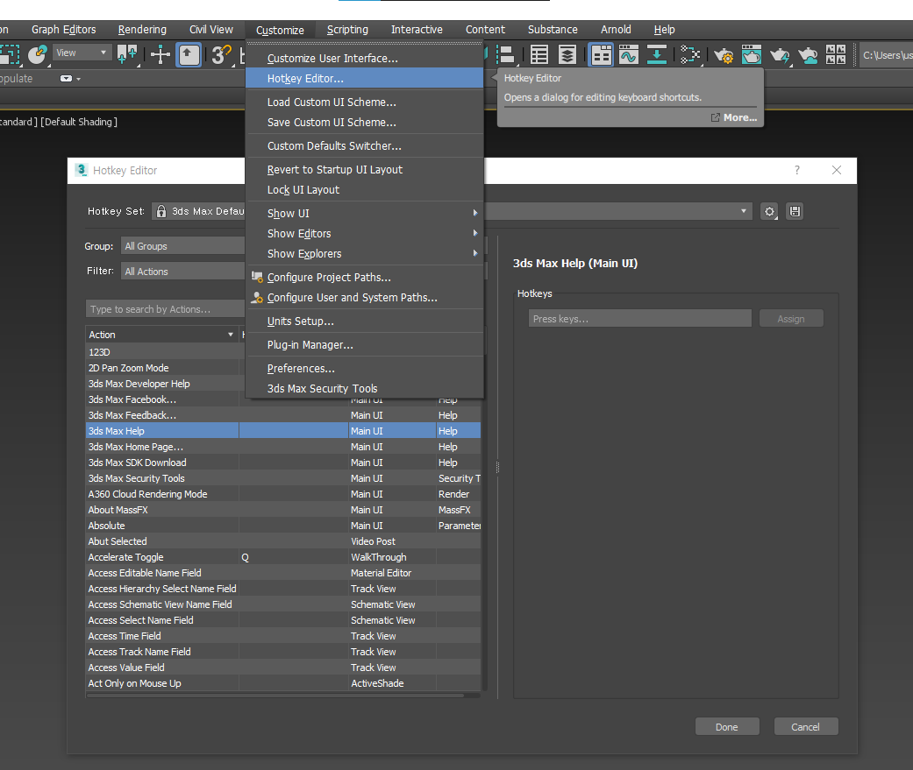Screen dimensions: 913x770
Task: Choose Customize User Interface menu entry
Action: click(365, 58)
